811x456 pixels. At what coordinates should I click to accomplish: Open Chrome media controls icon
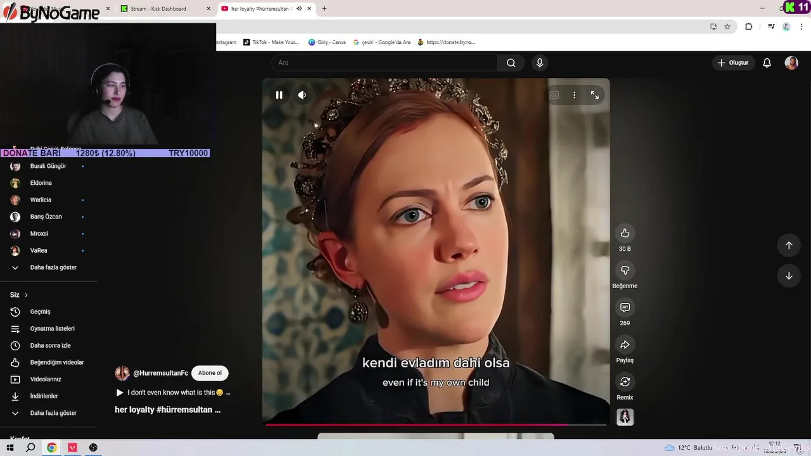pyautogui.click(x=771, y=27)
